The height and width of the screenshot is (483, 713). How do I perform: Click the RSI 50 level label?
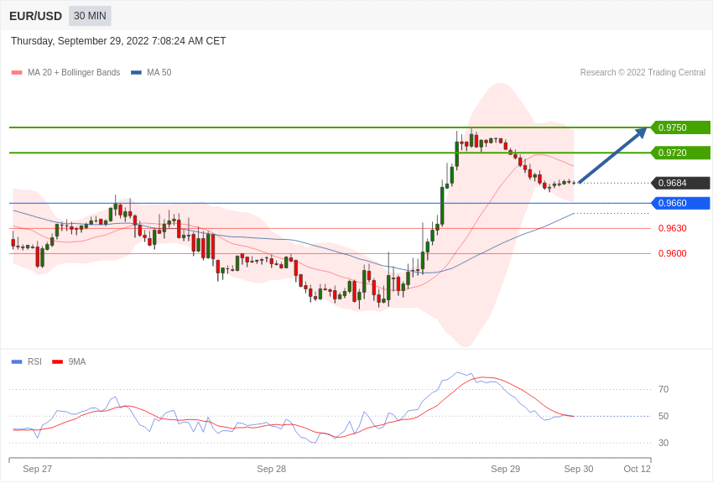[x=664, y=416]
